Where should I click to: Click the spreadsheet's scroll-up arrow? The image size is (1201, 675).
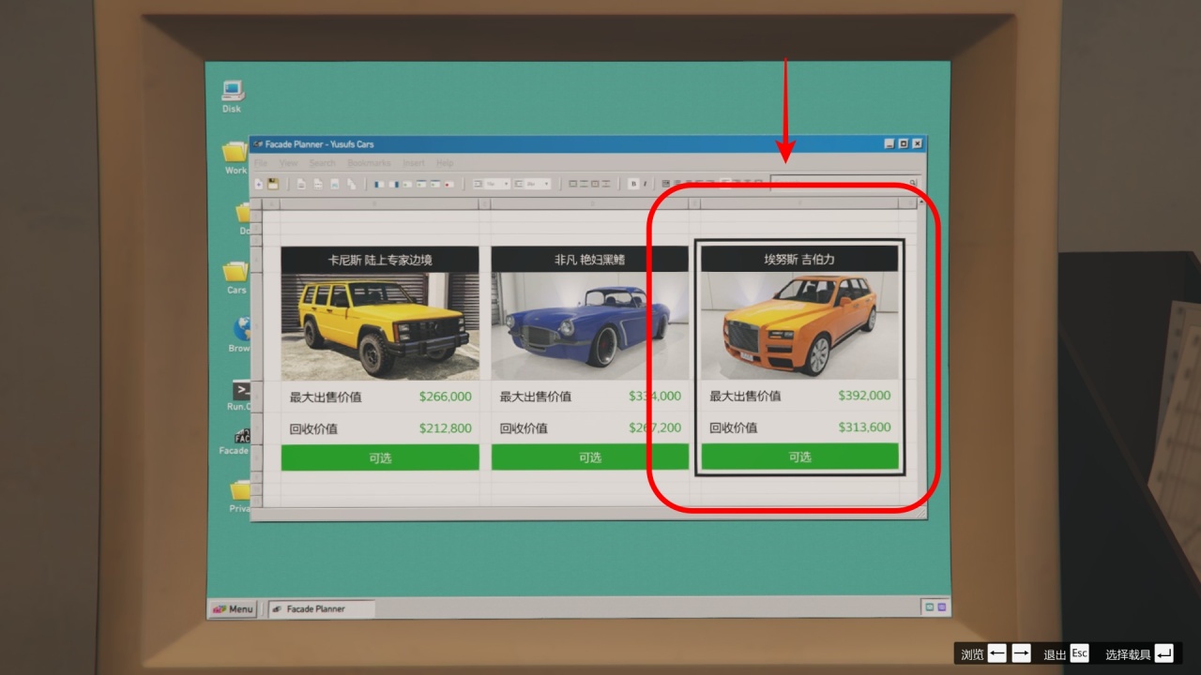point(920,202)
